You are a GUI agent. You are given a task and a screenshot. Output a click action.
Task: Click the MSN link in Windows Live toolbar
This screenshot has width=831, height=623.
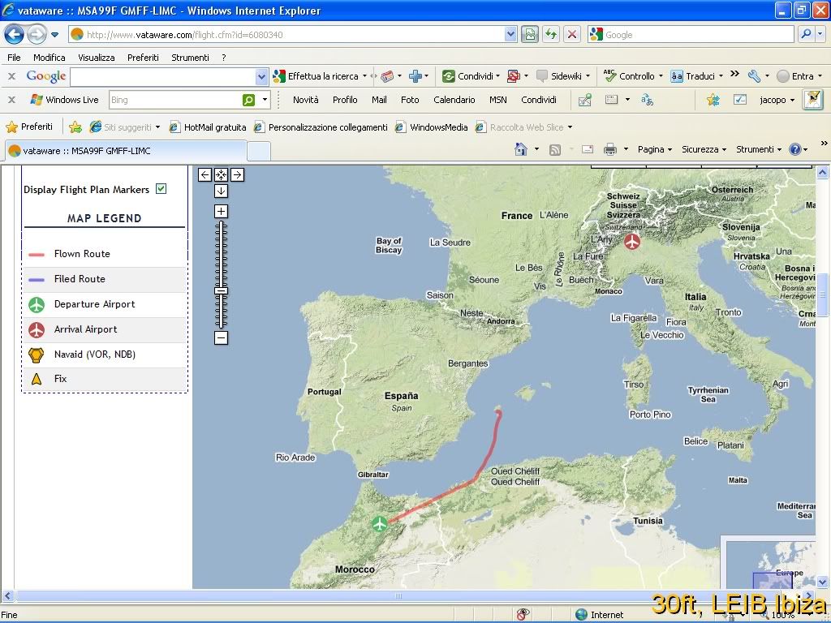497,100
